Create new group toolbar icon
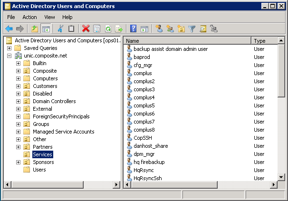288x201 pixels. 170,29
